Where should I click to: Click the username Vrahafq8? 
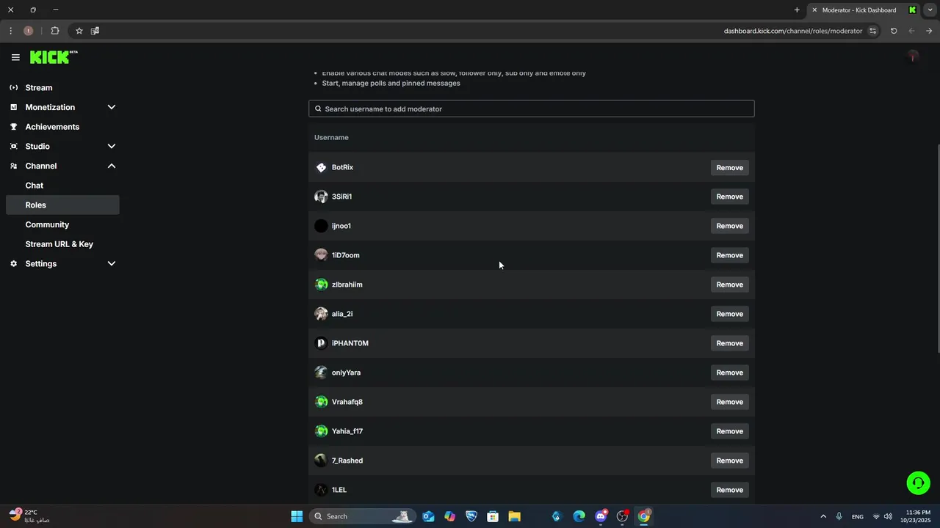click(x=347, y=402)
